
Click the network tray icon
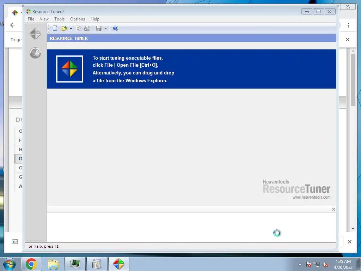(317, 264)
